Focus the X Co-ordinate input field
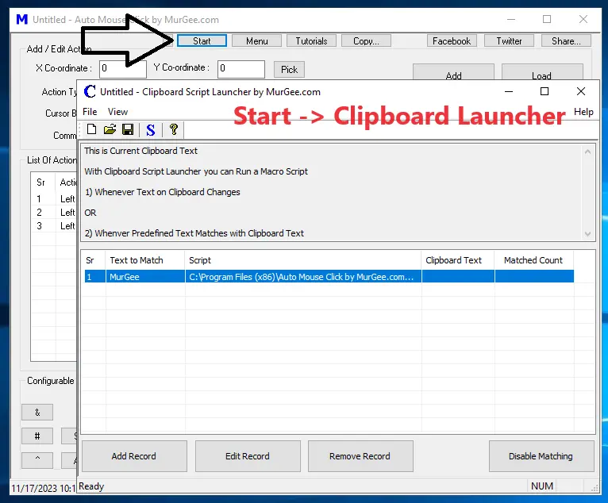 (122, 69)
